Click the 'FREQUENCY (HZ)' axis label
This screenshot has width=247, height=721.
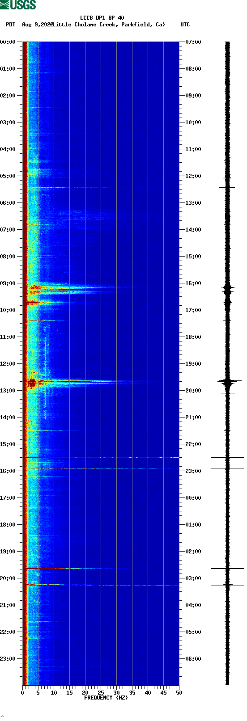click(106, 698)
